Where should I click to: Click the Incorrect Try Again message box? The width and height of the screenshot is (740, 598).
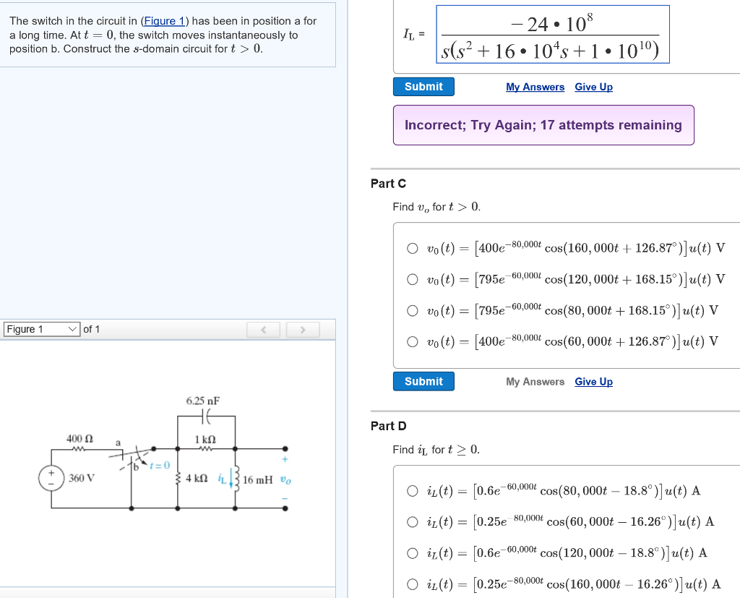543,124
